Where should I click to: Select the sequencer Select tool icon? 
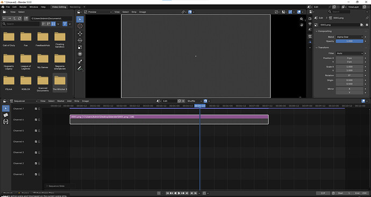pos(6,108)
